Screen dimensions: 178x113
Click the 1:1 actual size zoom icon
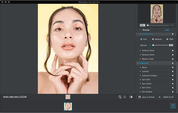pos(172,25)
